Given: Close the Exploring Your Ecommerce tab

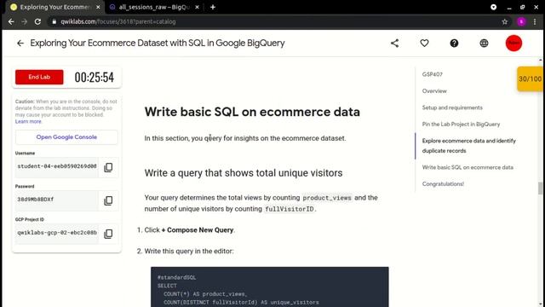Looking at the screenshot, I should pos(98,7).
